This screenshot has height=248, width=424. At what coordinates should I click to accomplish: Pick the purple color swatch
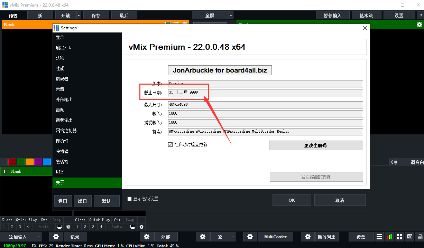pyautogui.click(x=38, y=162)
